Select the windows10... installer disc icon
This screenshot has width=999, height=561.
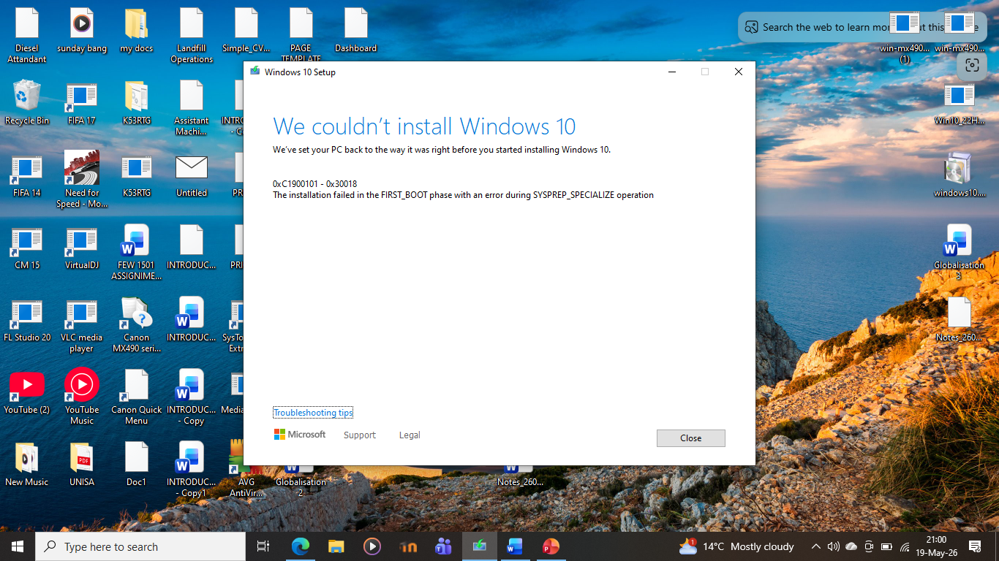959,175
